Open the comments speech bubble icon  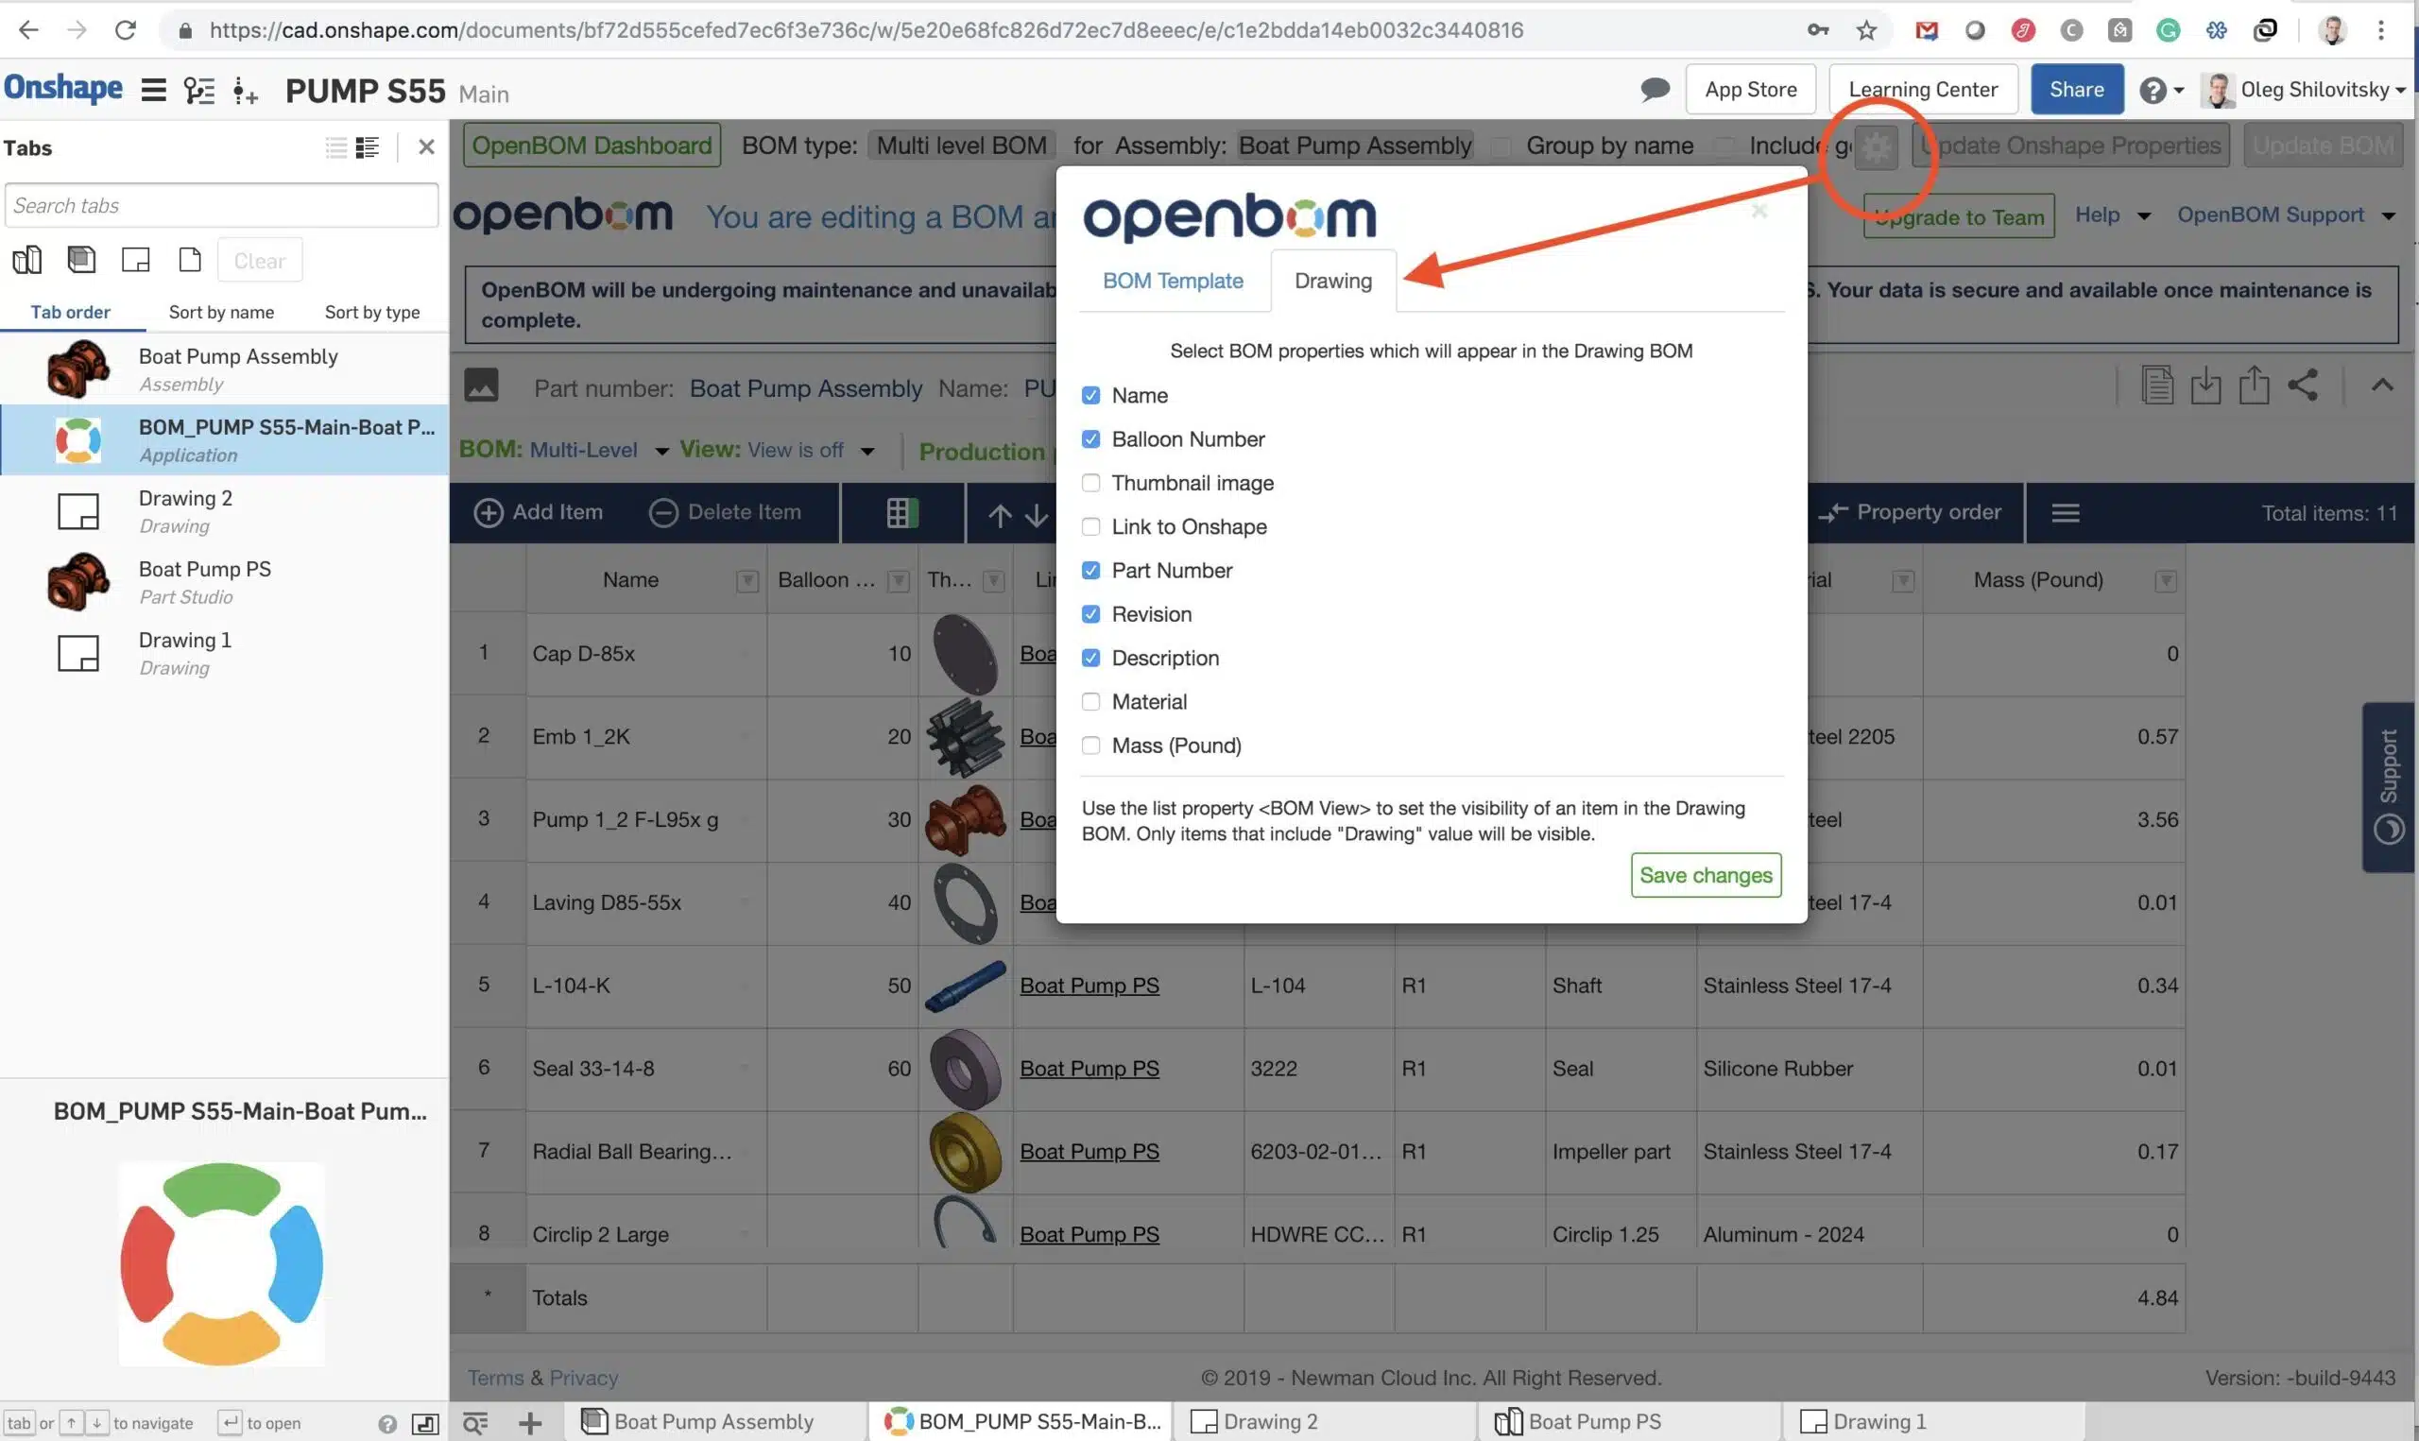click(x=1656, y=90)
